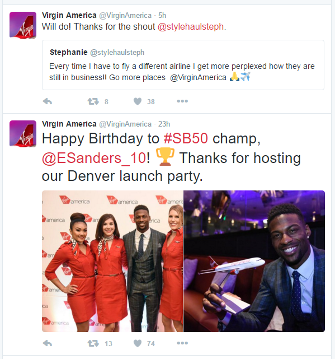This screenshot has height=359, width=335.
Task: Open more options on first tweet
Action: coord(182,101)
